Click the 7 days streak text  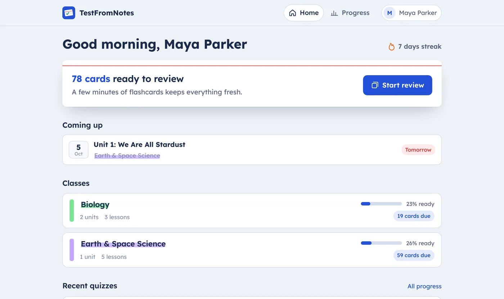click(420, 47)
